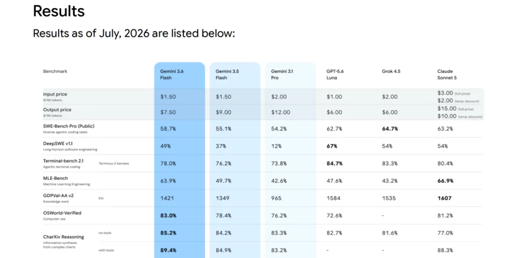This screenshot has width=520, height=258.
Task: Select the Output price row label
Action: pyautogui.click(x=57, y=110)
